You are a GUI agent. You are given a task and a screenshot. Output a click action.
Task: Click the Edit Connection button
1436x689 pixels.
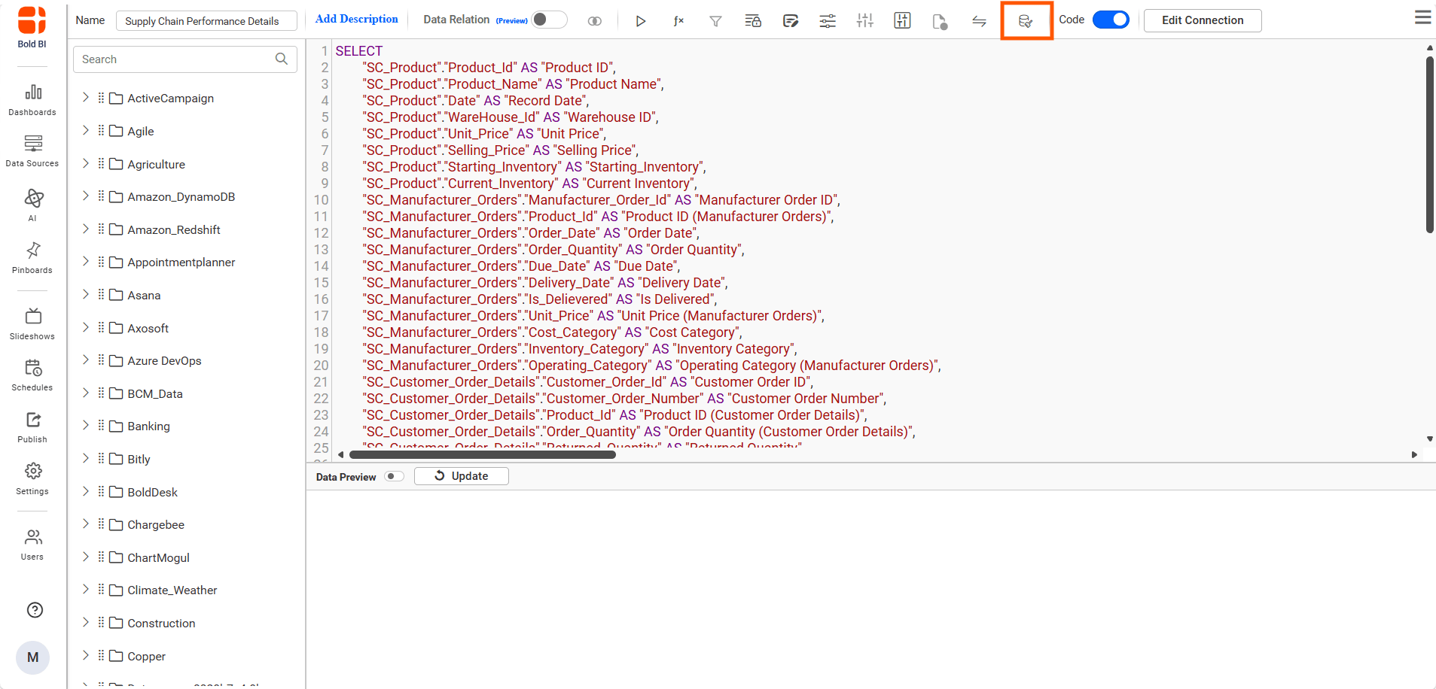point(1203,20)
